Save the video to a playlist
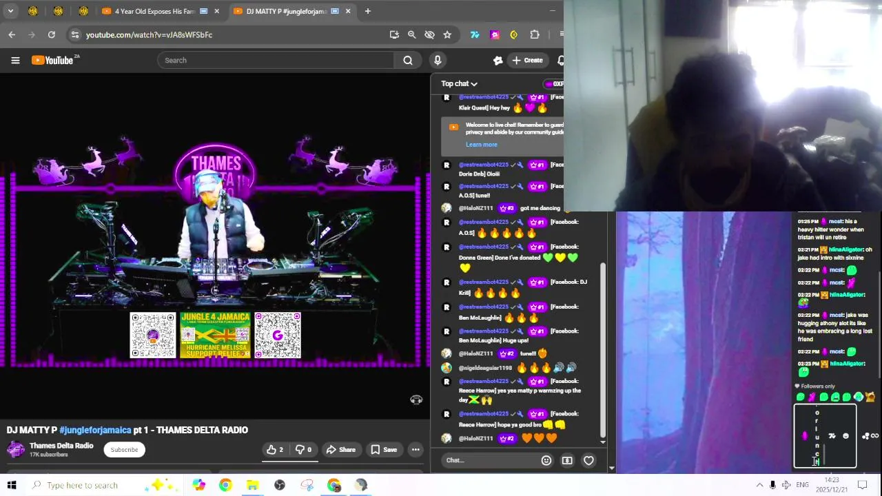 pyautogui.click(x=384, y=450)
